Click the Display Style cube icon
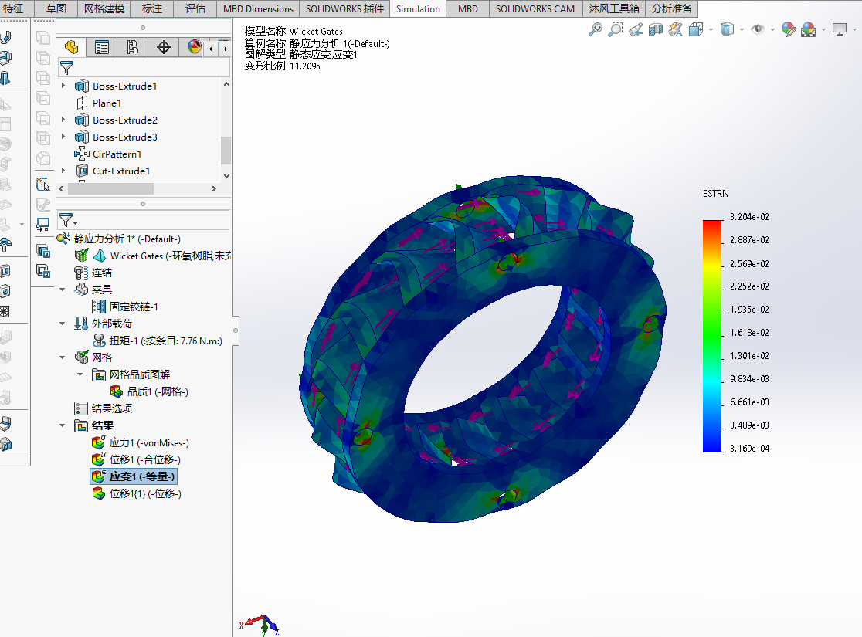The height and width of the screenshot is (637, 862). click(727, 29)
